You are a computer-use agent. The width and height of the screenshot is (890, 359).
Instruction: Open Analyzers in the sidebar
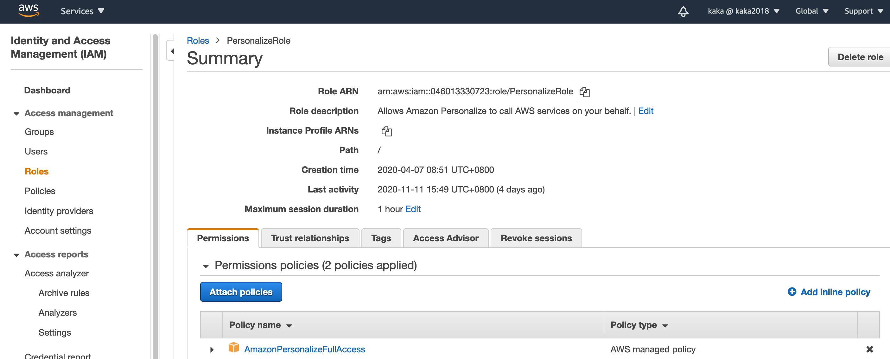pyautogui.click(x=57, y=313)
